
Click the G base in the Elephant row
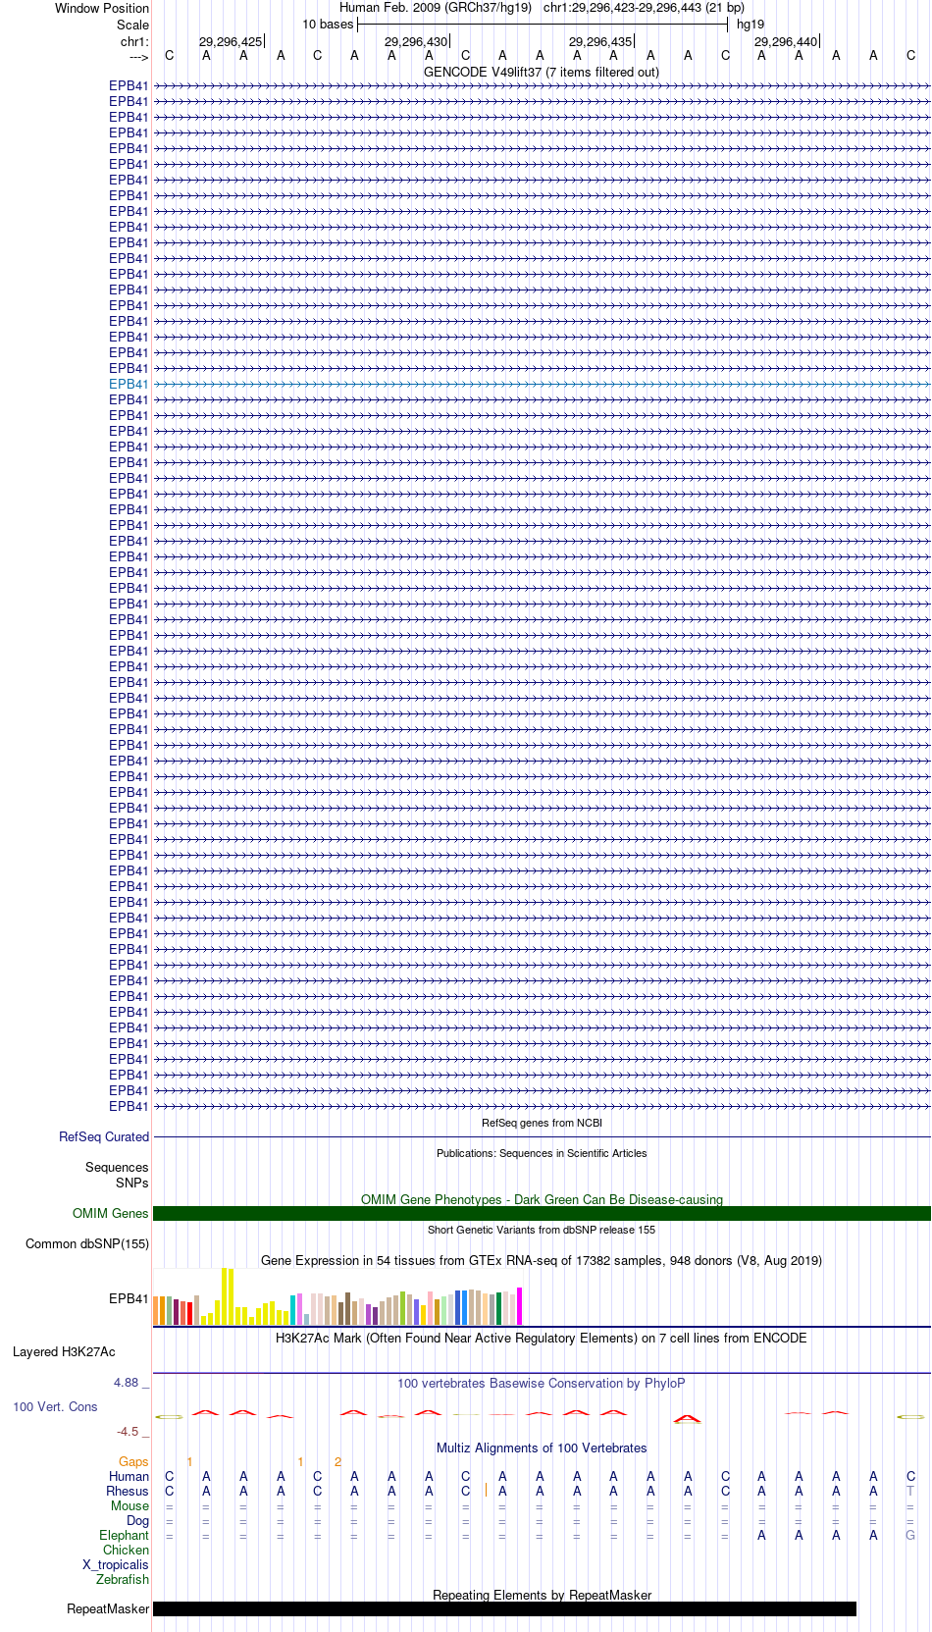coord(910,1535)
